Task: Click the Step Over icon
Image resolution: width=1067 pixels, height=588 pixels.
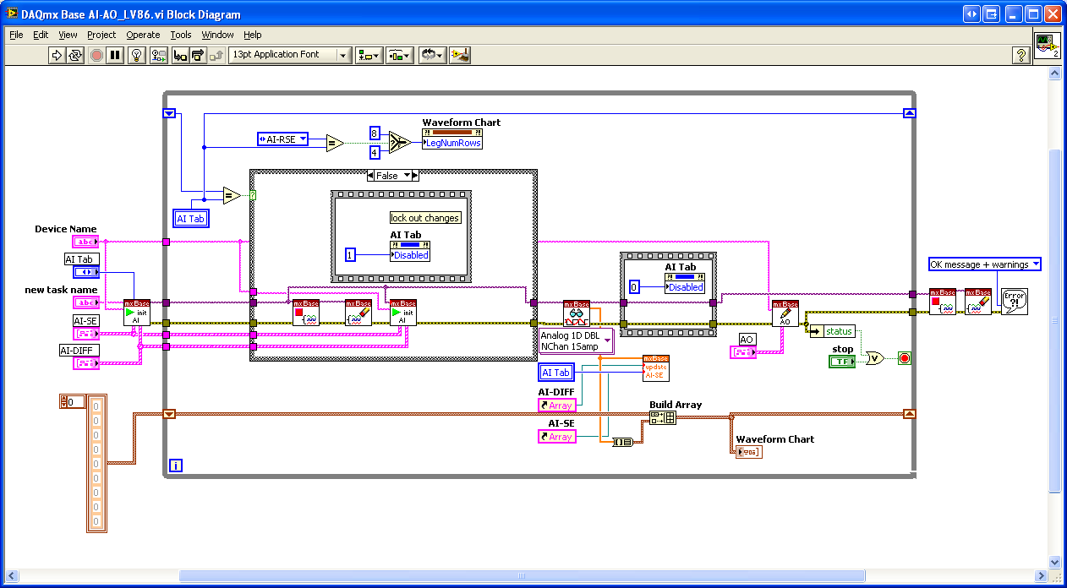Action: [198, 55]
